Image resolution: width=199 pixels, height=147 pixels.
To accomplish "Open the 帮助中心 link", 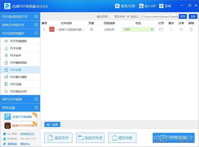I will click(25, 144).
